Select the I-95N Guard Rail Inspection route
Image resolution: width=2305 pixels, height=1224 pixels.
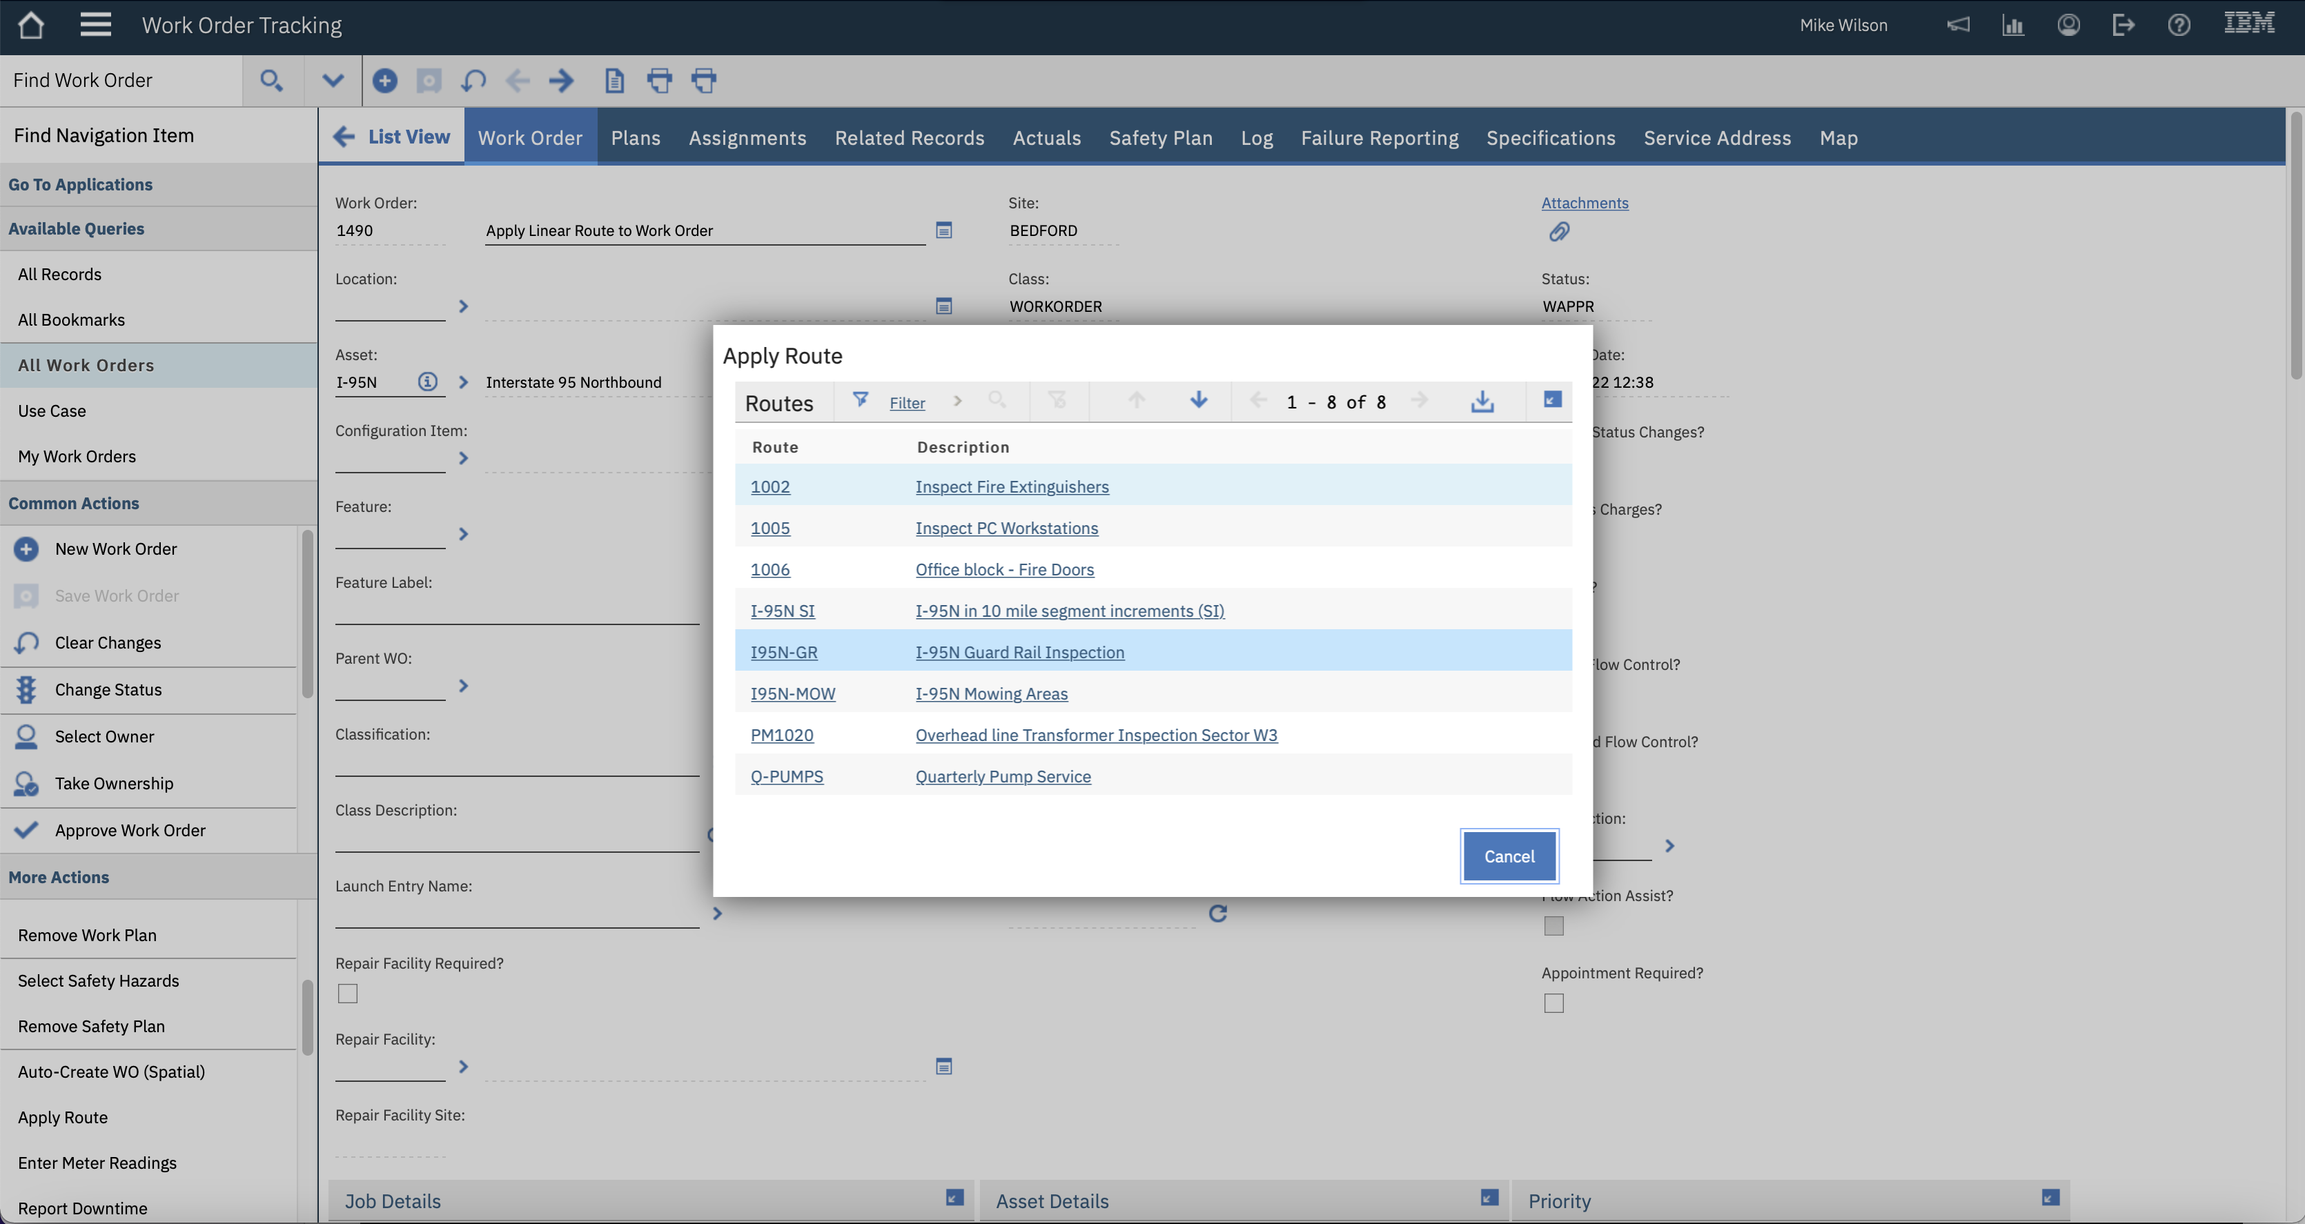point(1019,651)
